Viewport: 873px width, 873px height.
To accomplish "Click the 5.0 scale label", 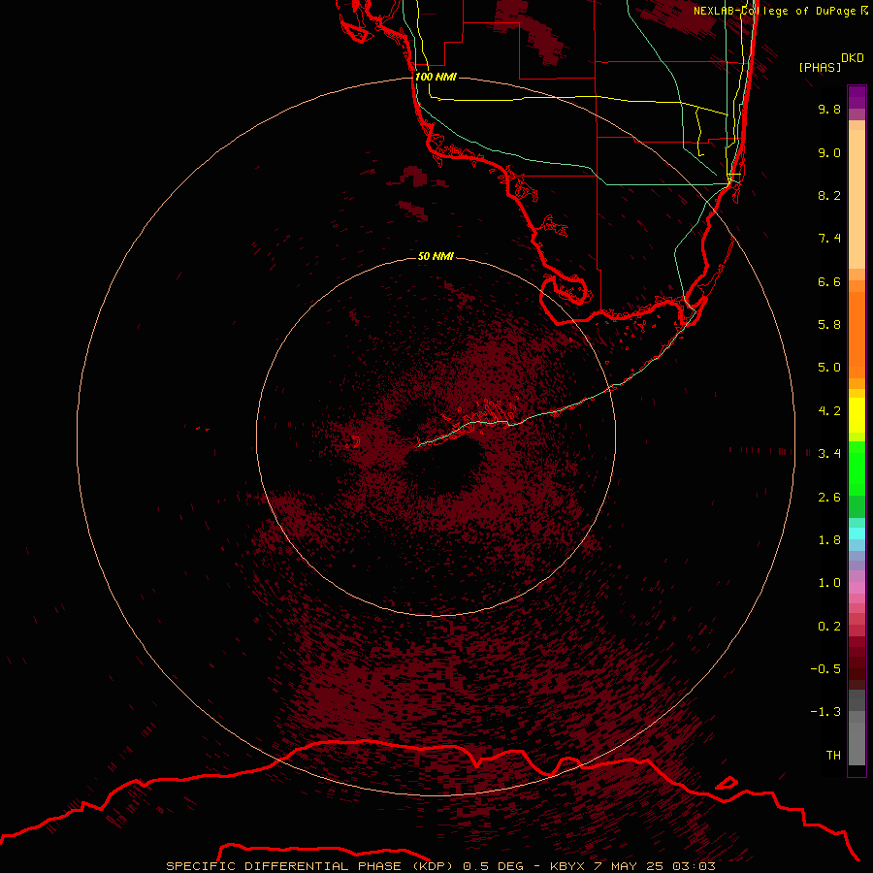I will tap(829, 368).
